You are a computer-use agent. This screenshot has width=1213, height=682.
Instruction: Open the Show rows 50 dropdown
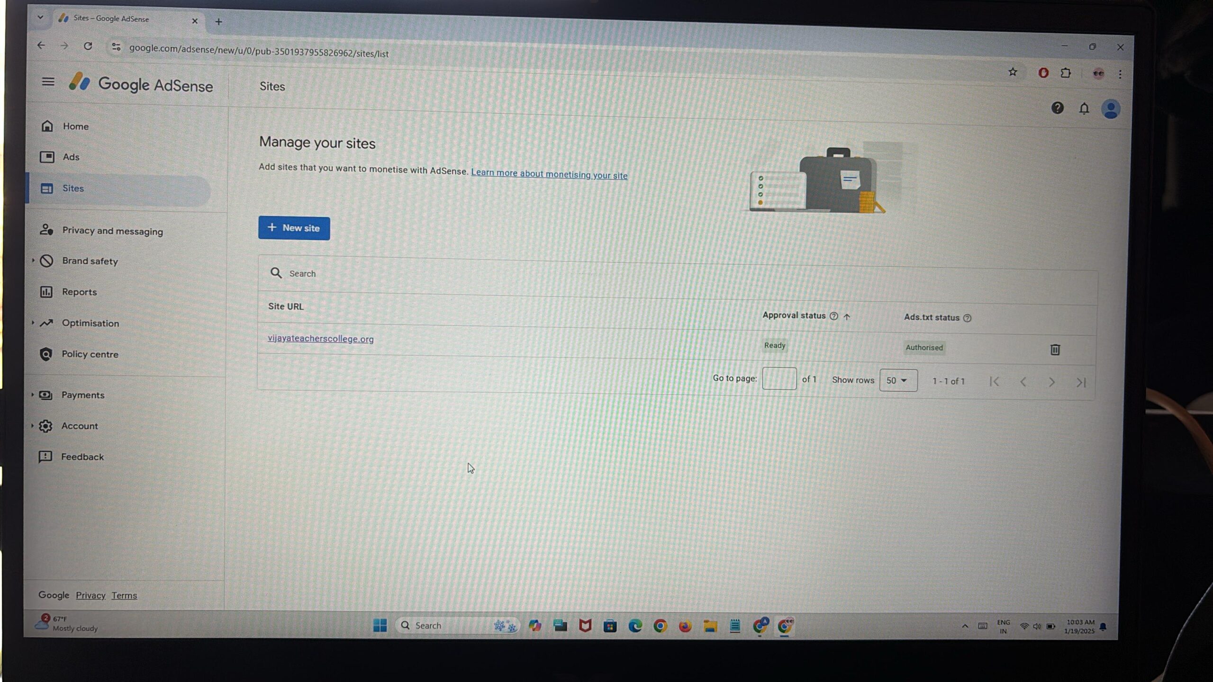pyautogui.click(x=898, y=380)
